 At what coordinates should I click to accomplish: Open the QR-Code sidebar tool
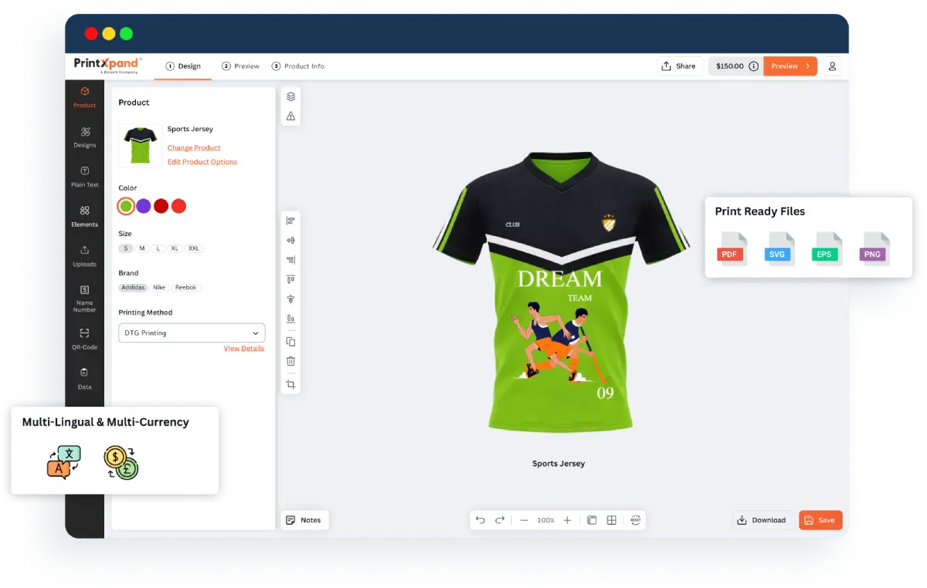point(84,338)
